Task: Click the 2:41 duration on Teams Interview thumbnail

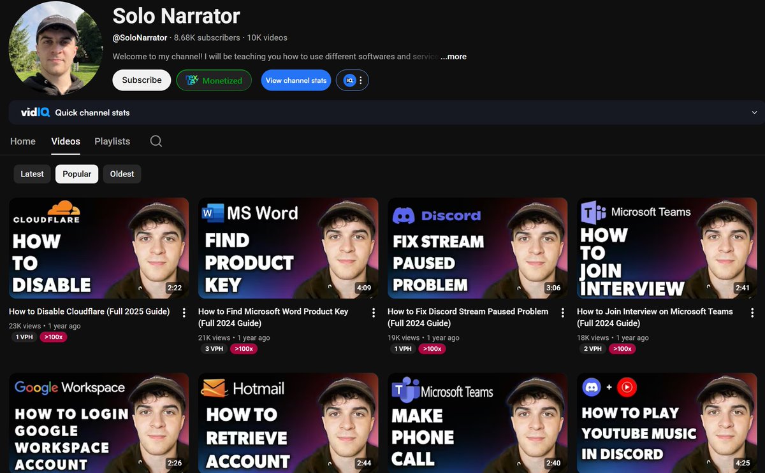Action: [x=743, y=288]
